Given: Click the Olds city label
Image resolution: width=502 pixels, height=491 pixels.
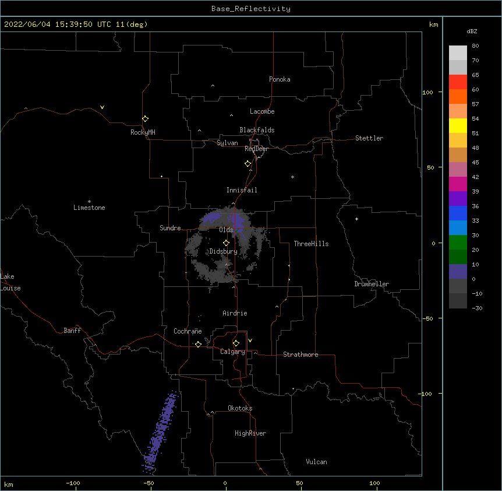Looking at the screenshot, I should 226,230.
